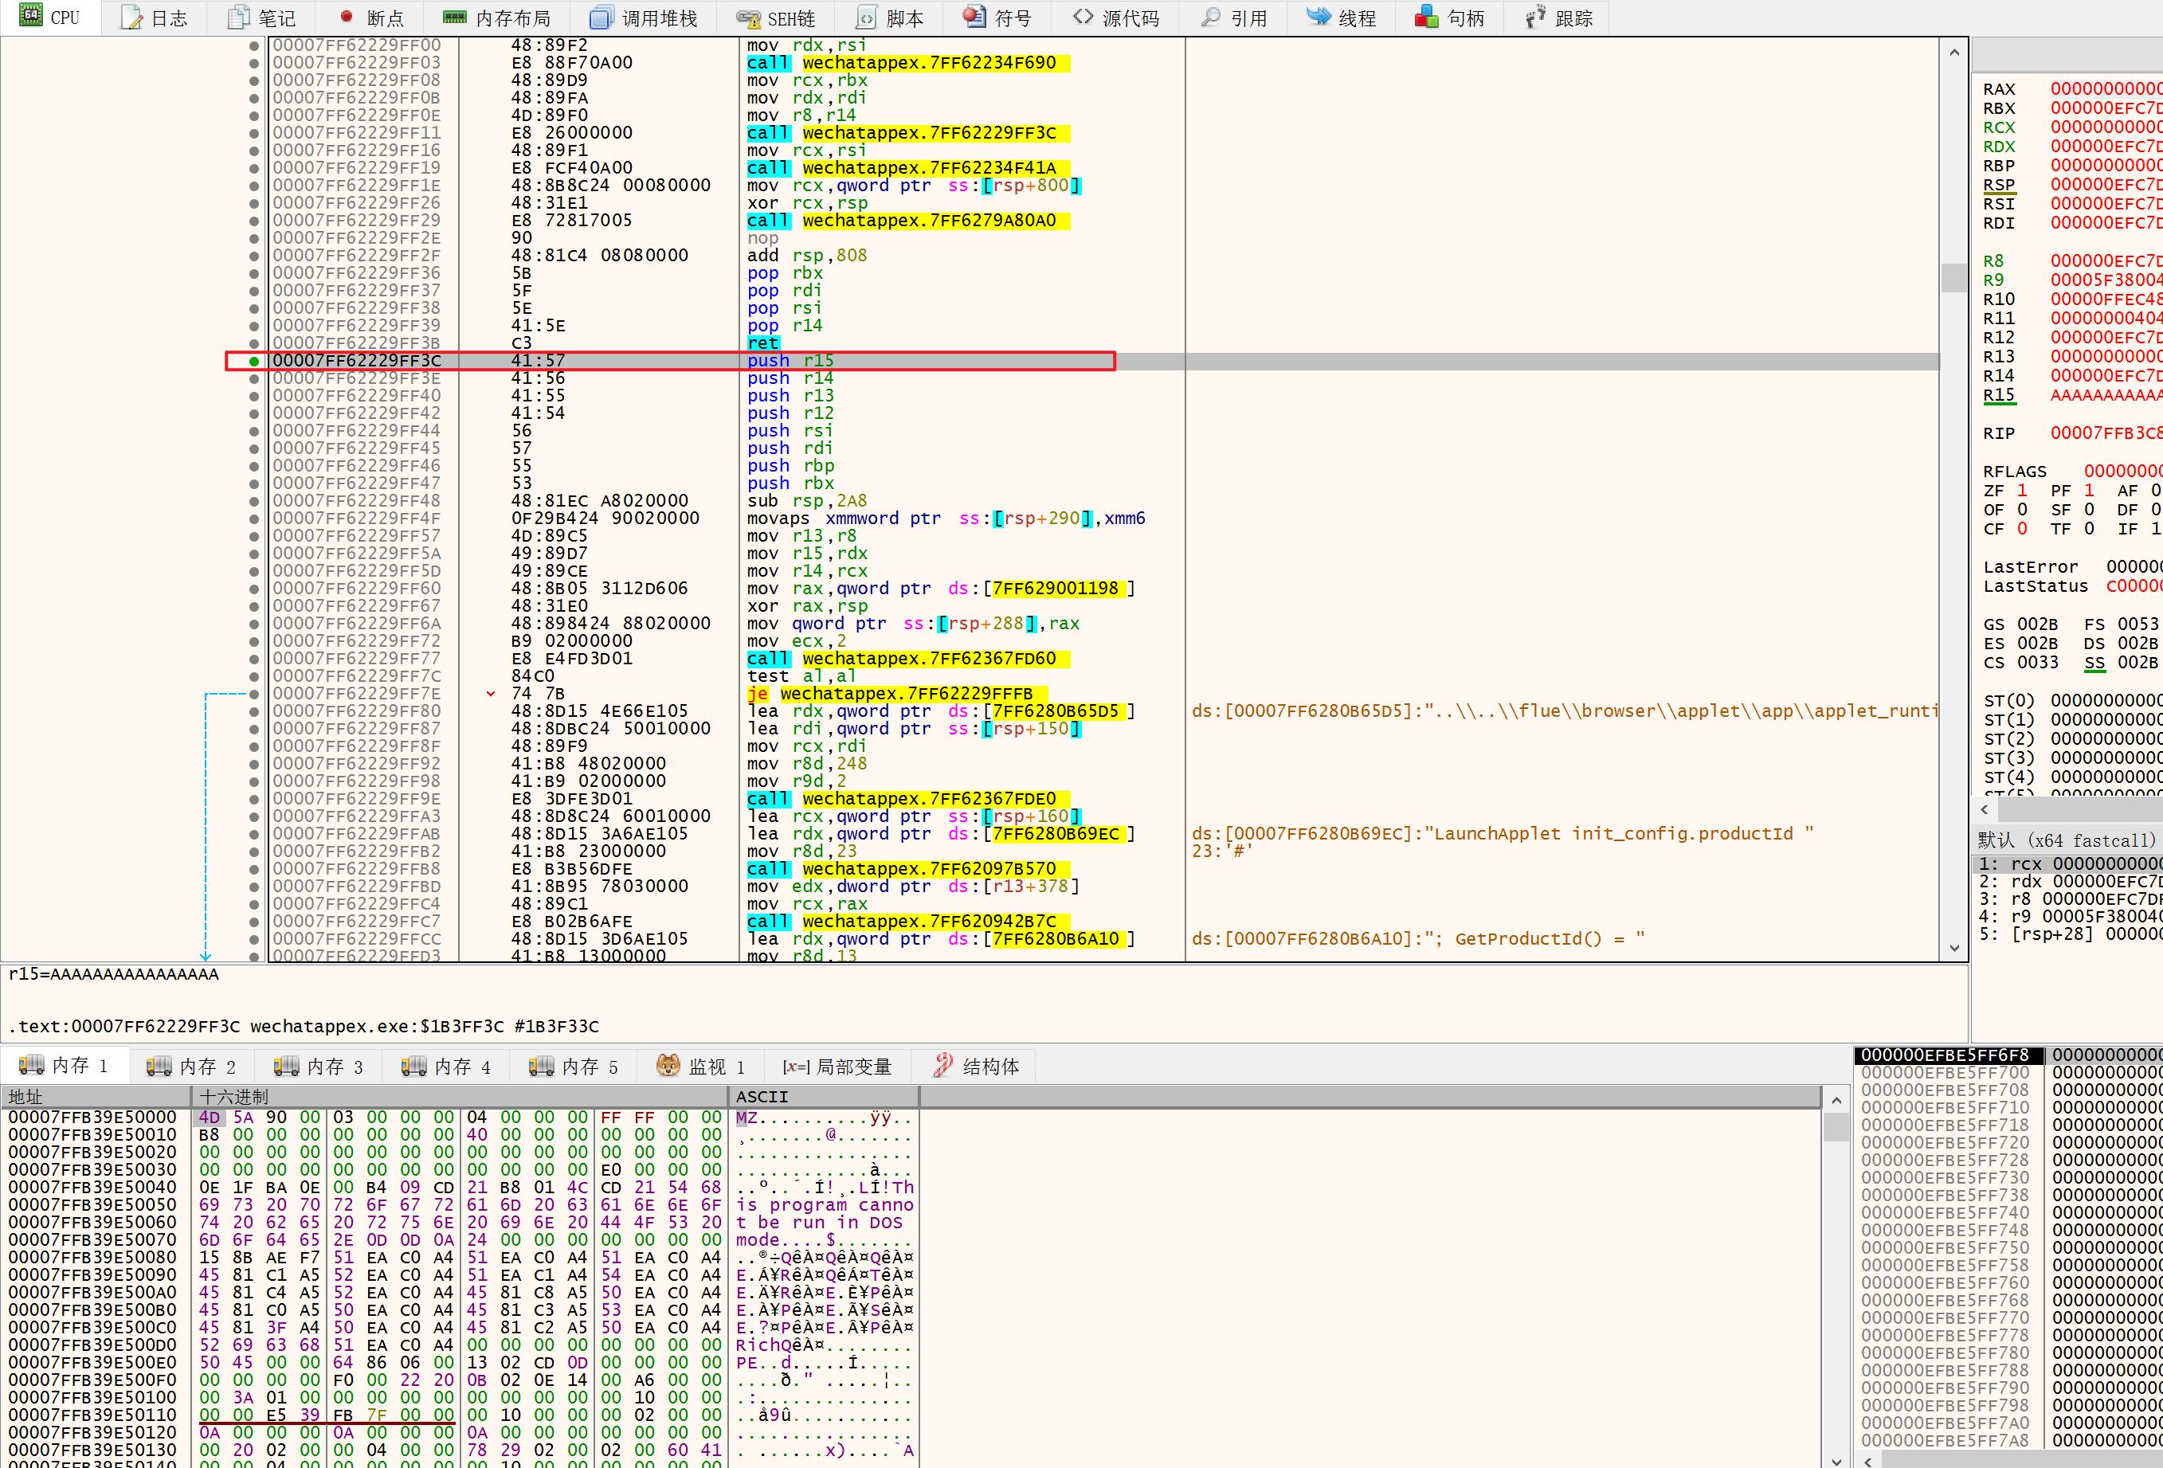Select the RAX register value
This screenshot has width=2163, height=1468.
tap(2106, 89)
